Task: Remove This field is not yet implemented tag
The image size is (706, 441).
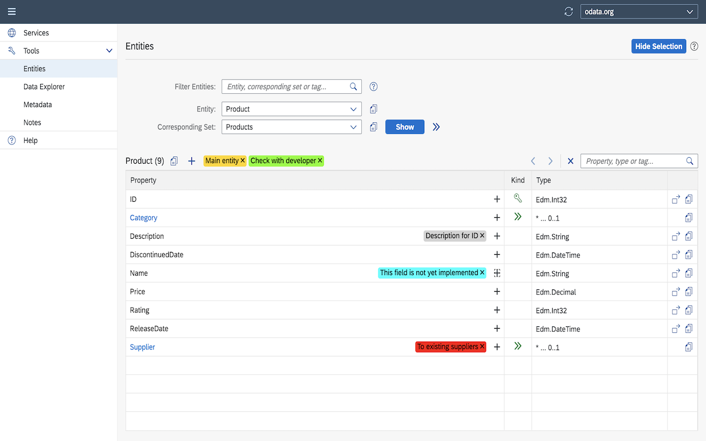Action: coord(482,272)
